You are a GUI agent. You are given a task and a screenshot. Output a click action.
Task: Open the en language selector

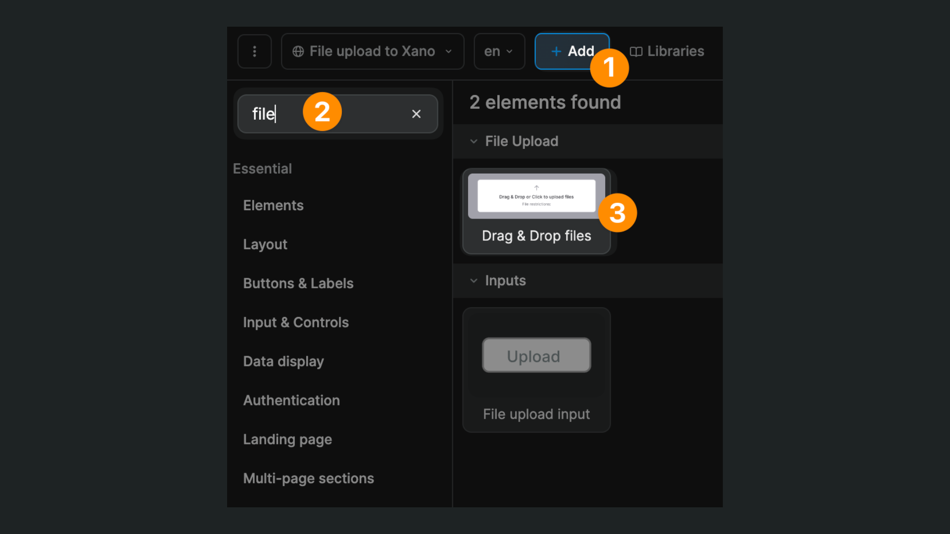coord(499,51)
